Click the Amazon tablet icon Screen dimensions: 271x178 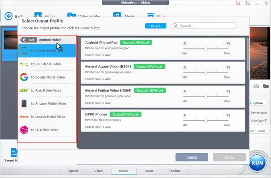click(24, 103)
